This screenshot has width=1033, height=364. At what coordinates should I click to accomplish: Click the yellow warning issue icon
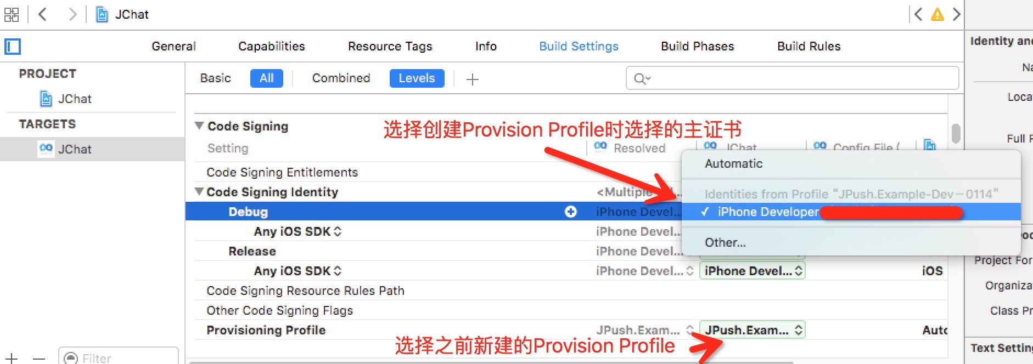point(937,14)
